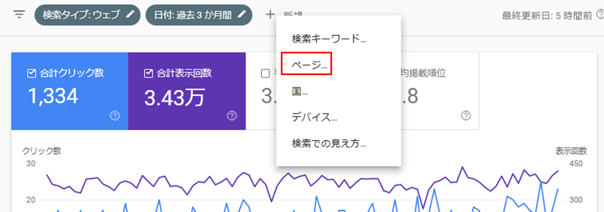Open the filter list icon
604x212 pixels.
point(19,15)
